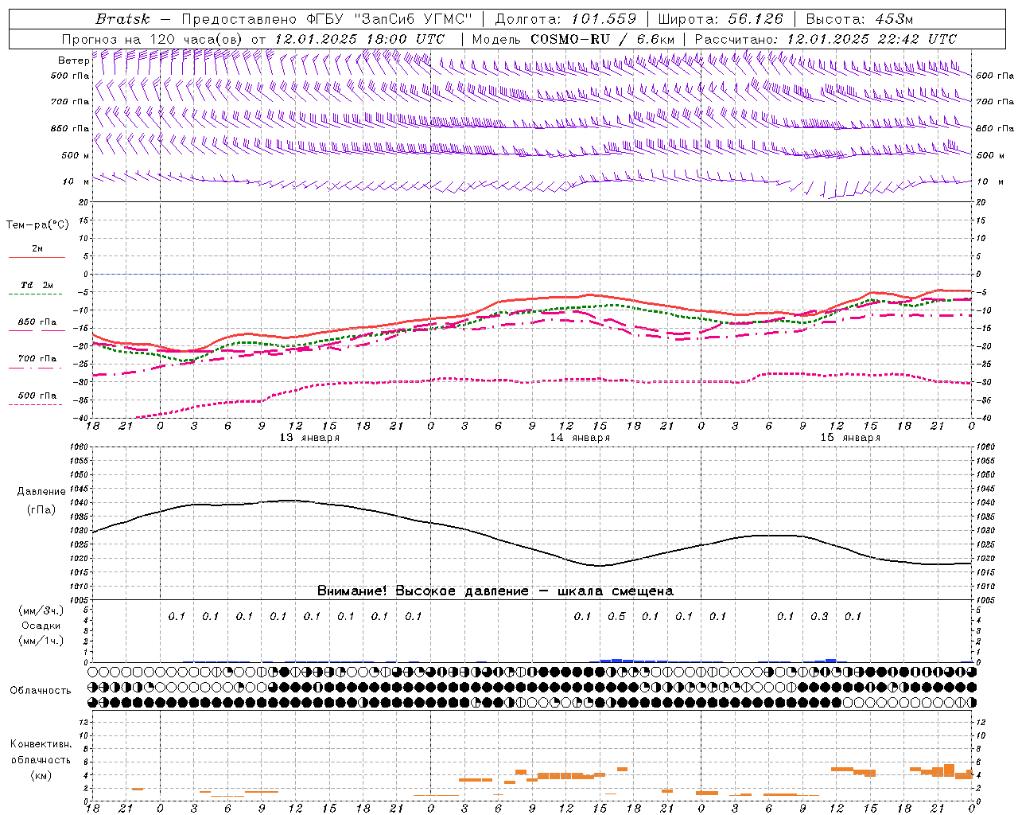Click the Давление pressure panel label
The image size is (1018, 815).
41,492
